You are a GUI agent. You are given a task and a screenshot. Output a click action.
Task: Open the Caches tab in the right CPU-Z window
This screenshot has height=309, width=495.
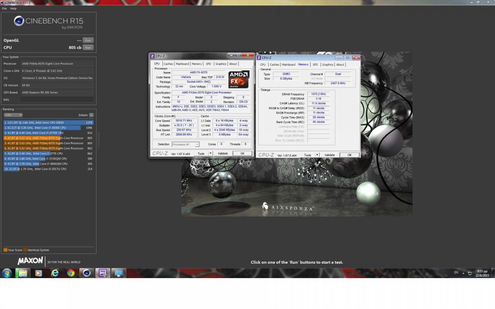pos(275,65)
